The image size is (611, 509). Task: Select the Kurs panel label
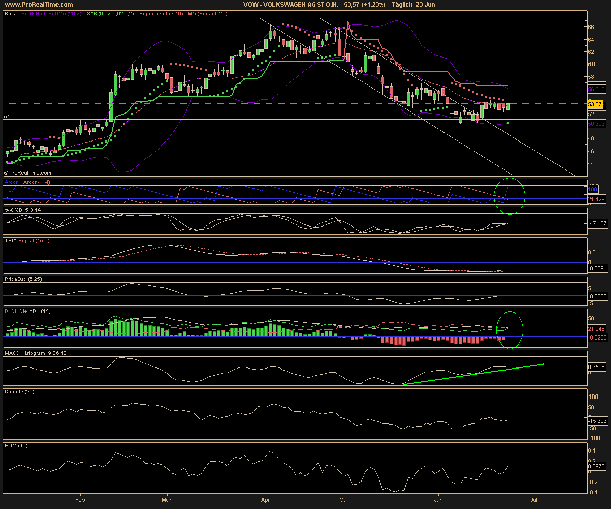(10, 15)
